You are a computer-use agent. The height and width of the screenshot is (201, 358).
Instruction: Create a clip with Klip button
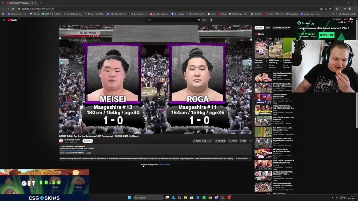[243, 141]
